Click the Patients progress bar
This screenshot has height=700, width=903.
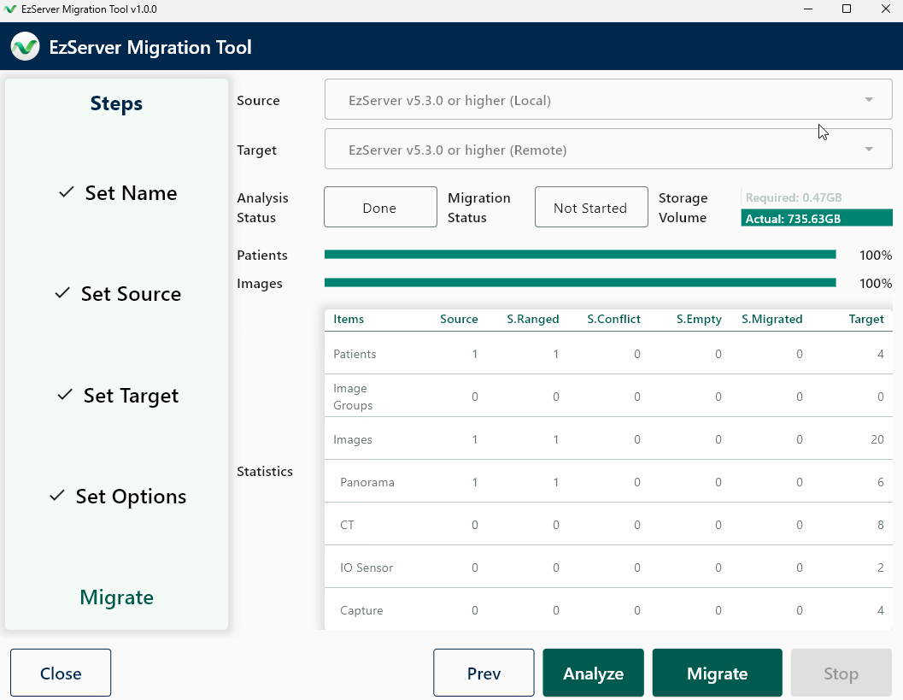(580, 255)
